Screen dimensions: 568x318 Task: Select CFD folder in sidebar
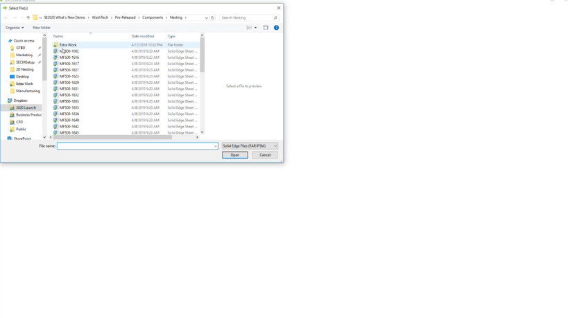(19, 122)
